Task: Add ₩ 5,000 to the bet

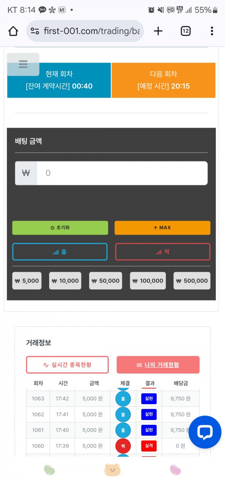Action: [26, 281]
